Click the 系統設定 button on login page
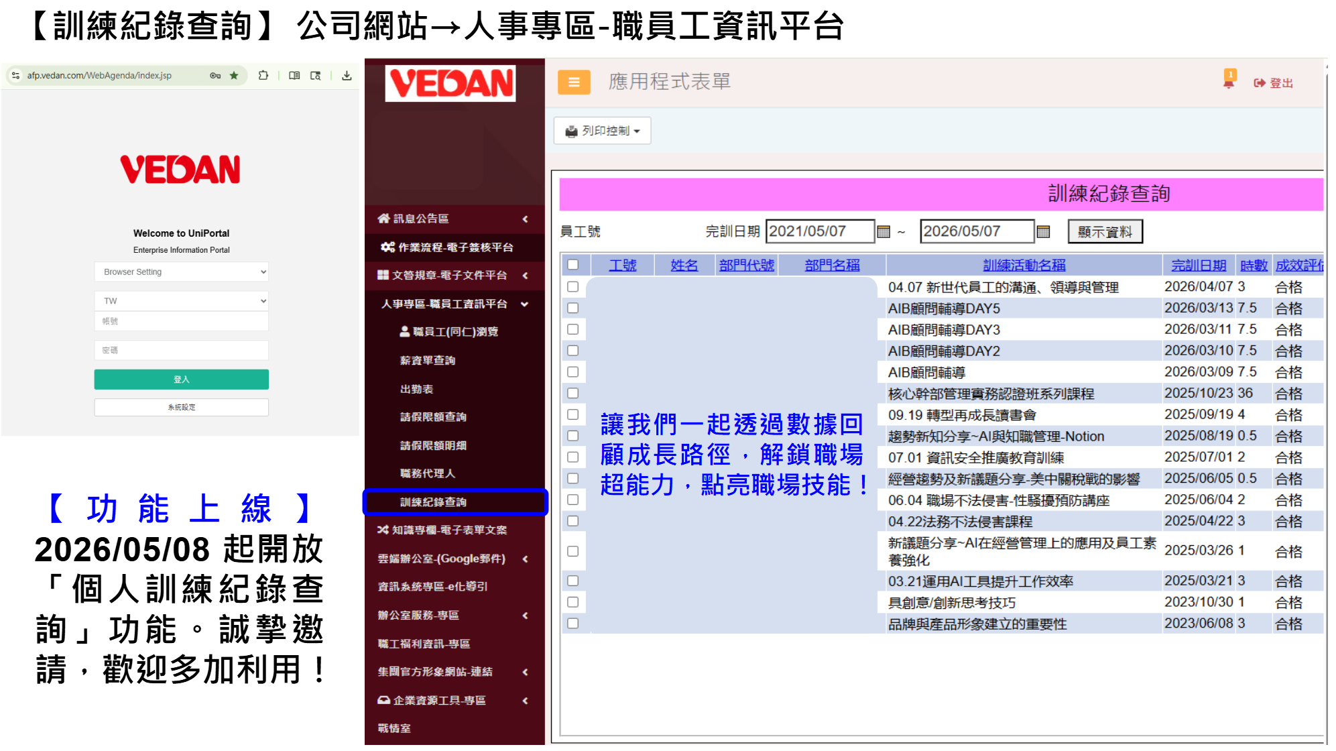This screenshot has width=1336, height=751. coord(182,408)
